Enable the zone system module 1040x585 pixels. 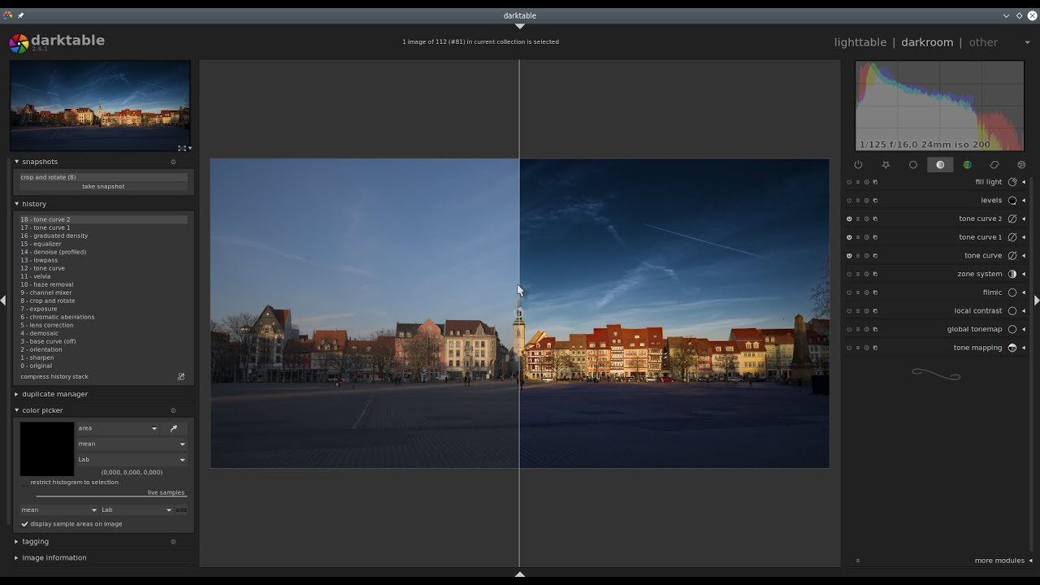[x=849, y=274]
